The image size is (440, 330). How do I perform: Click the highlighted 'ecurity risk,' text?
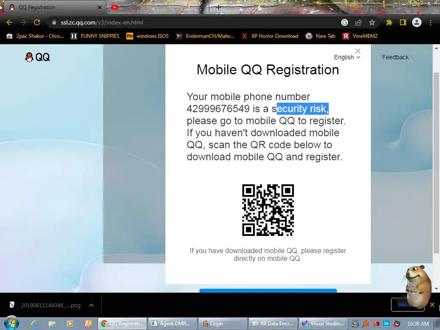303,109
